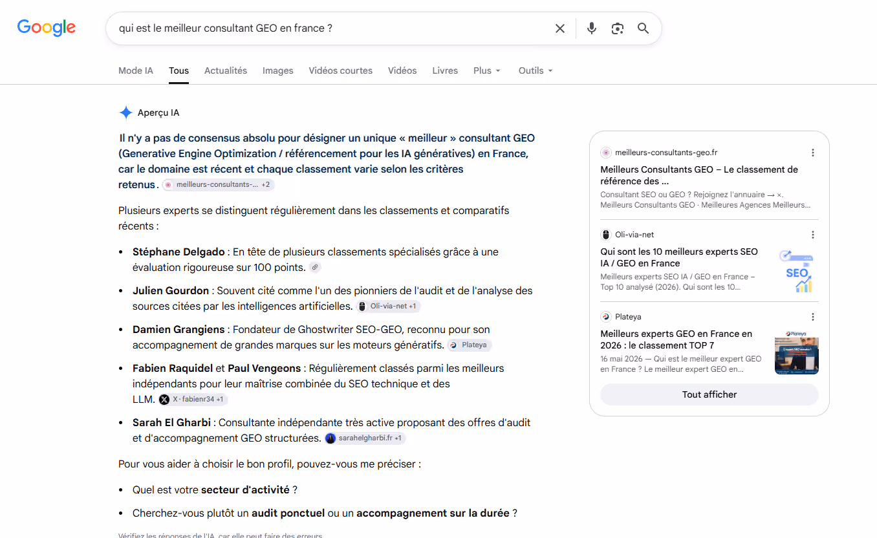This screenshot has width=877, height=538.
Task: Click the Plateya result thumbnail image
Action: [797, 353]
